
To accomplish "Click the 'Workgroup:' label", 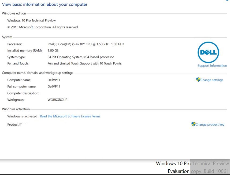I will [x=16, y=100].
